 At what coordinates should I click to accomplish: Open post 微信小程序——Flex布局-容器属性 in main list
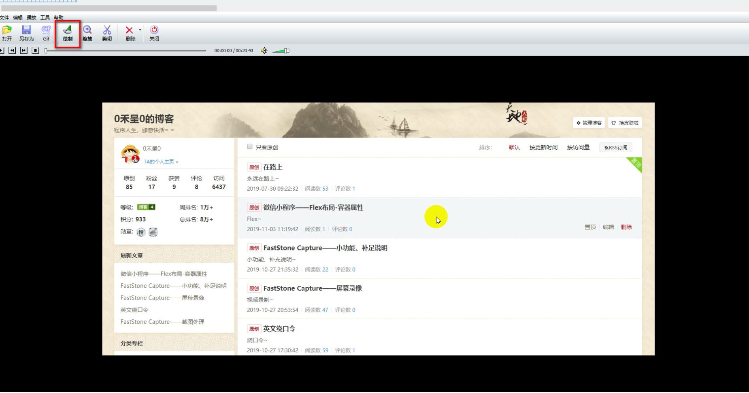(x=313, y=207)
